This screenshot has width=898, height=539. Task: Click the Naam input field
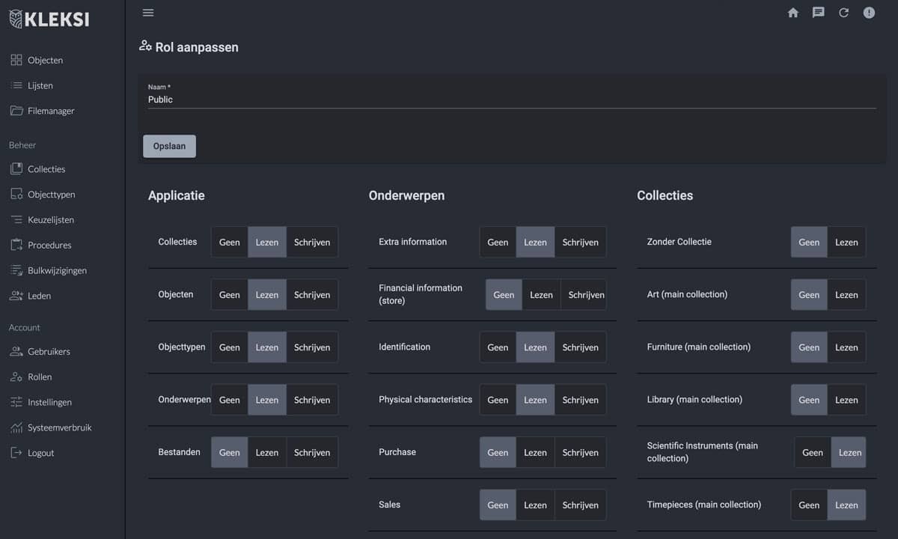pyautogui.click(x=511, y=100)
